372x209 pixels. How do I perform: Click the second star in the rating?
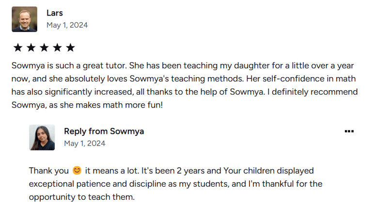[x=31, y=48]
